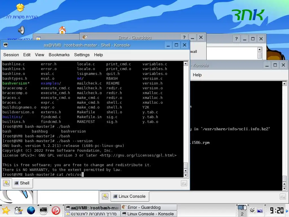Click the network plug tray icon
The image size is (289, 217).
(252, 210)
